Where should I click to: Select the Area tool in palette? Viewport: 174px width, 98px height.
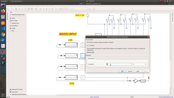(12, 31)
